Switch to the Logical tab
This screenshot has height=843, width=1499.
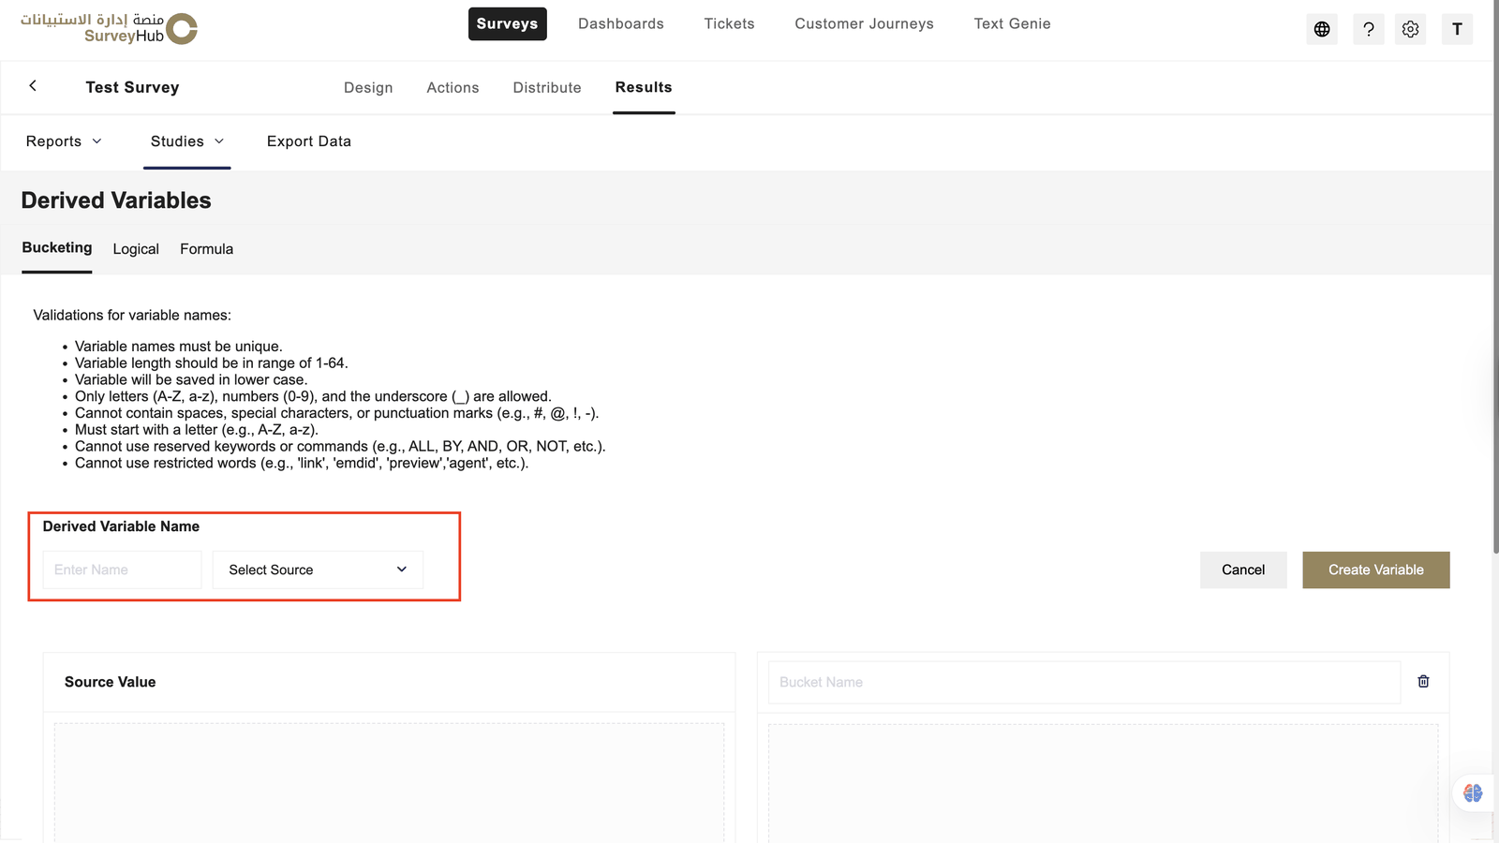pos(136,249)
